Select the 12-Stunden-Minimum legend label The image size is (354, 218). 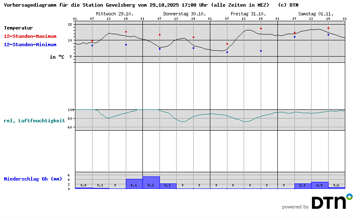(30, 45)
